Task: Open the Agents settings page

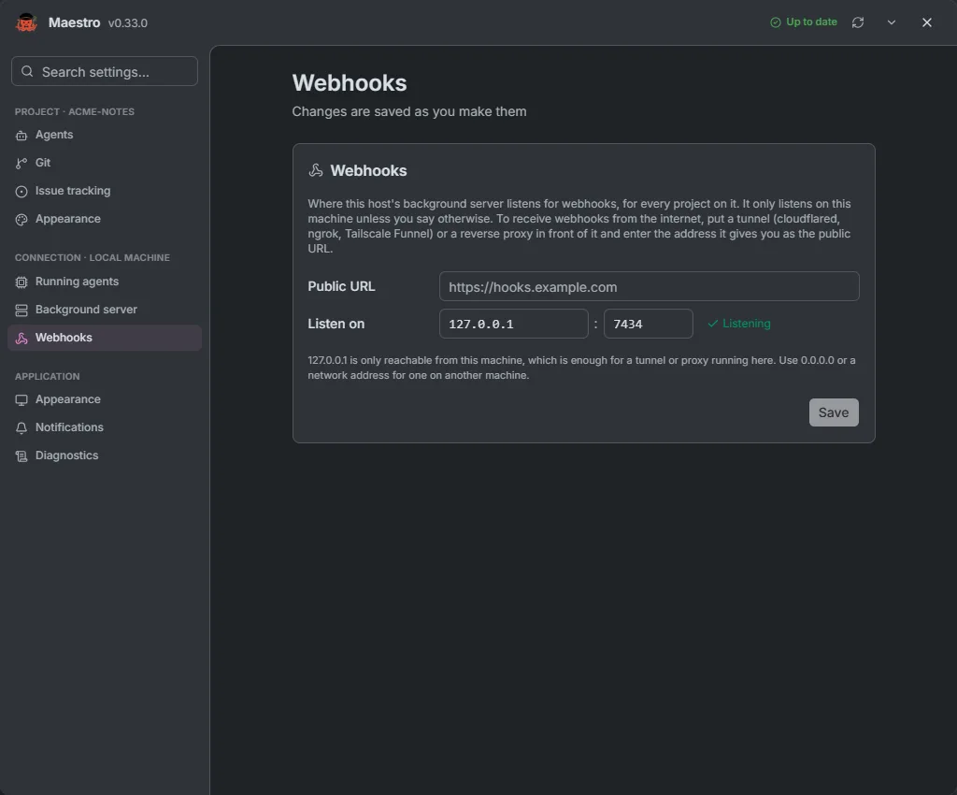Action: click(x=105, y=135)
